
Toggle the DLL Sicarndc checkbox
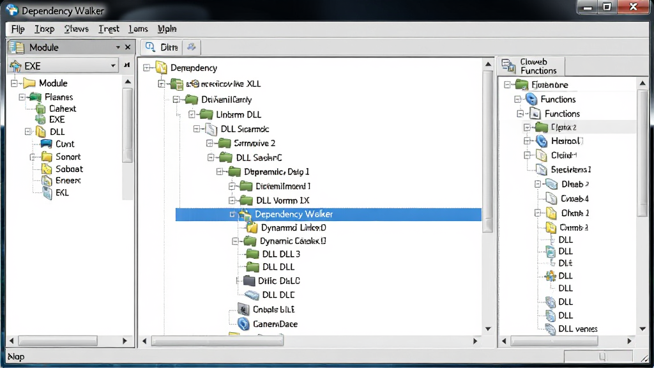(x=197, y=129)
